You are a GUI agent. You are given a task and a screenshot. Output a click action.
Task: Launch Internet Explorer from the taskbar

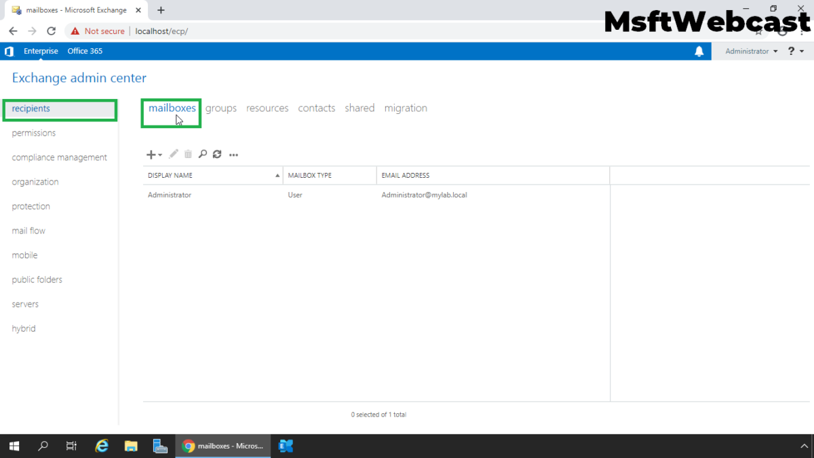pyautogui.click(x=101, y=446)
